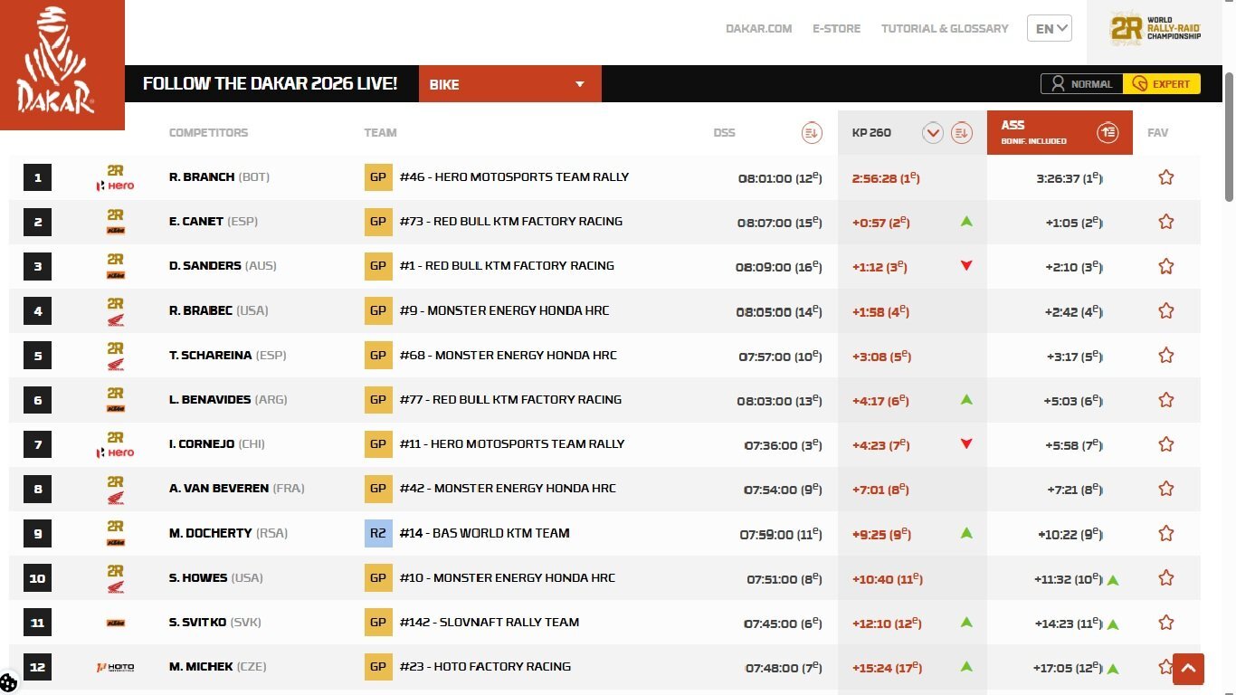The width and height of the screenshot is (1236, 695).
Task: Click R2 badge in M. Docherty row
Action: click(378, 533)
